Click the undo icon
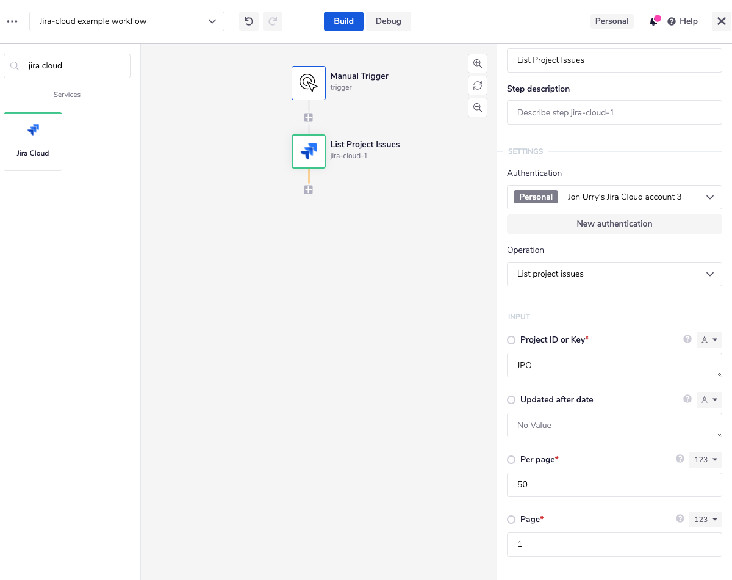 coord(248,21)
